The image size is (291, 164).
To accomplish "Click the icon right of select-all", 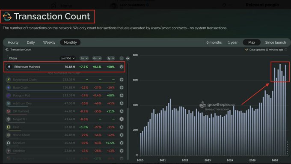I will [128, 58].
